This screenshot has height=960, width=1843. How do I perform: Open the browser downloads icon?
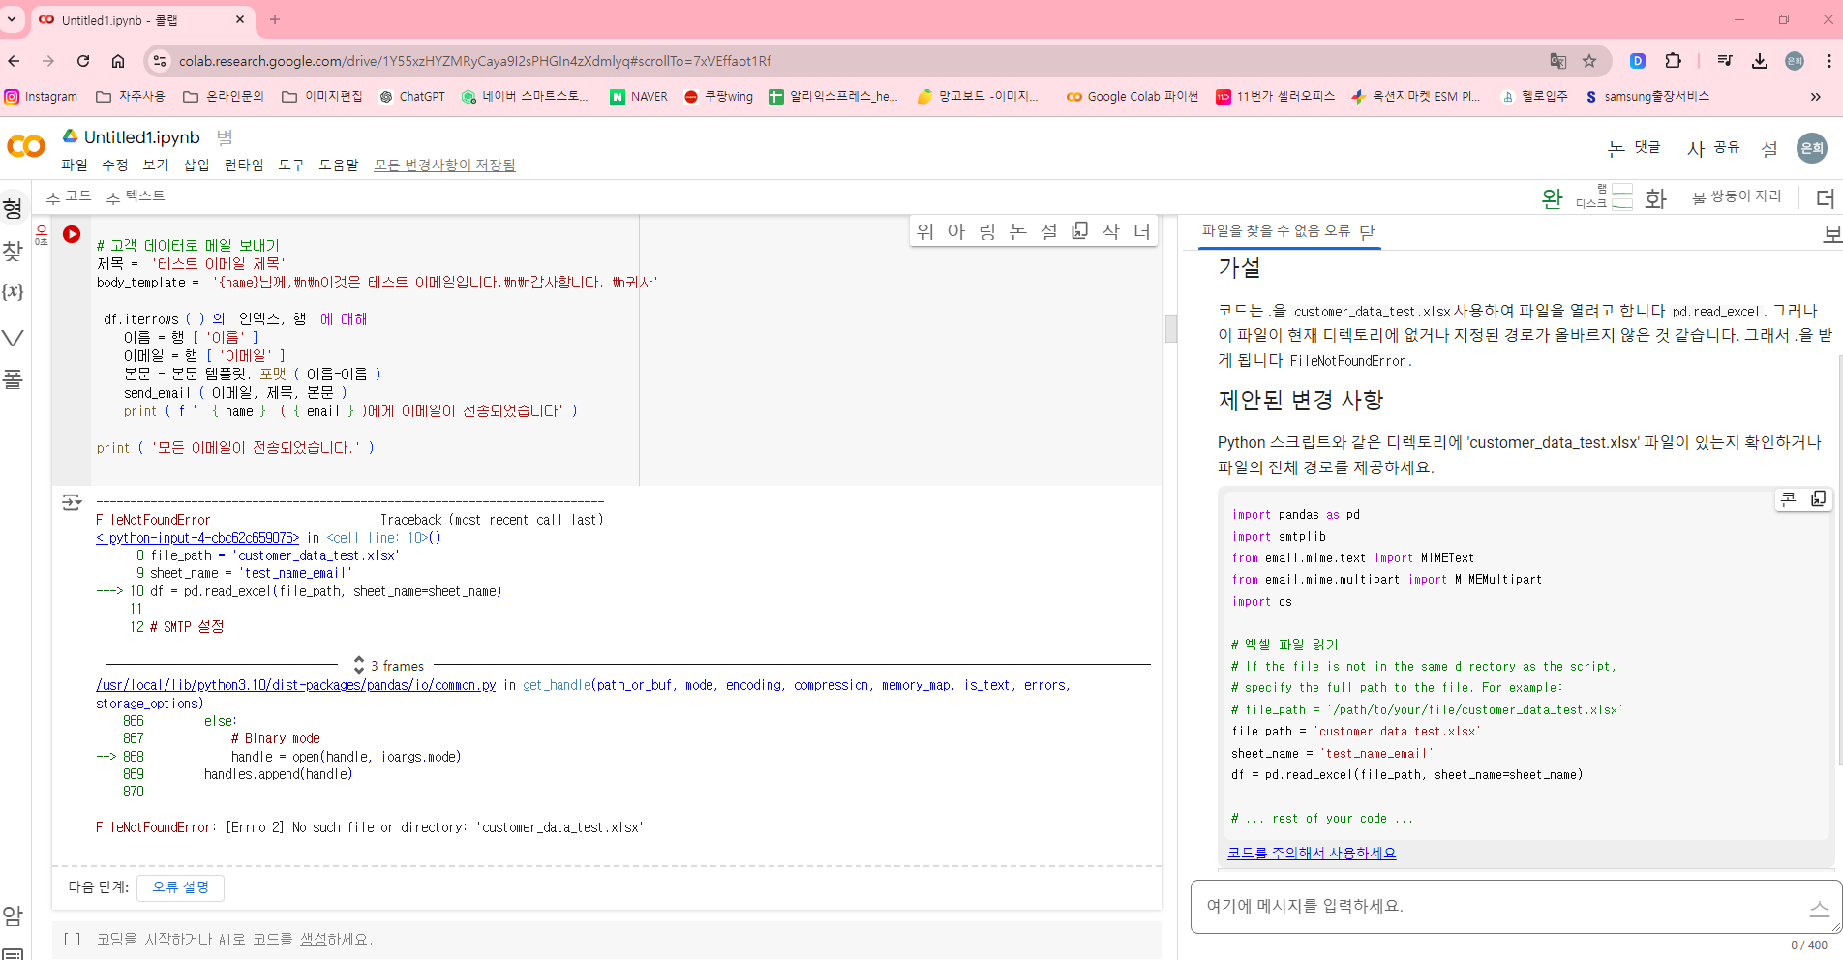tap(1760, 61)
